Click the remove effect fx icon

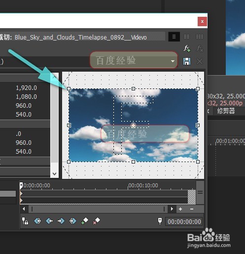click(200, 48)
